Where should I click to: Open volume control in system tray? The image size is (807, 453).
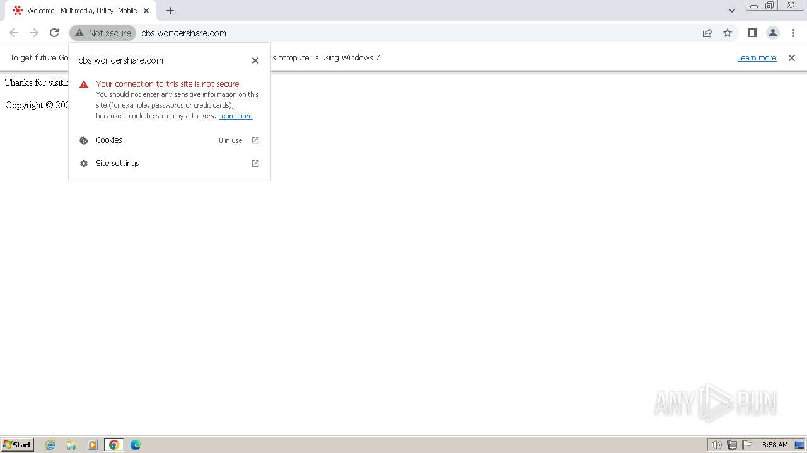[716, 445]
